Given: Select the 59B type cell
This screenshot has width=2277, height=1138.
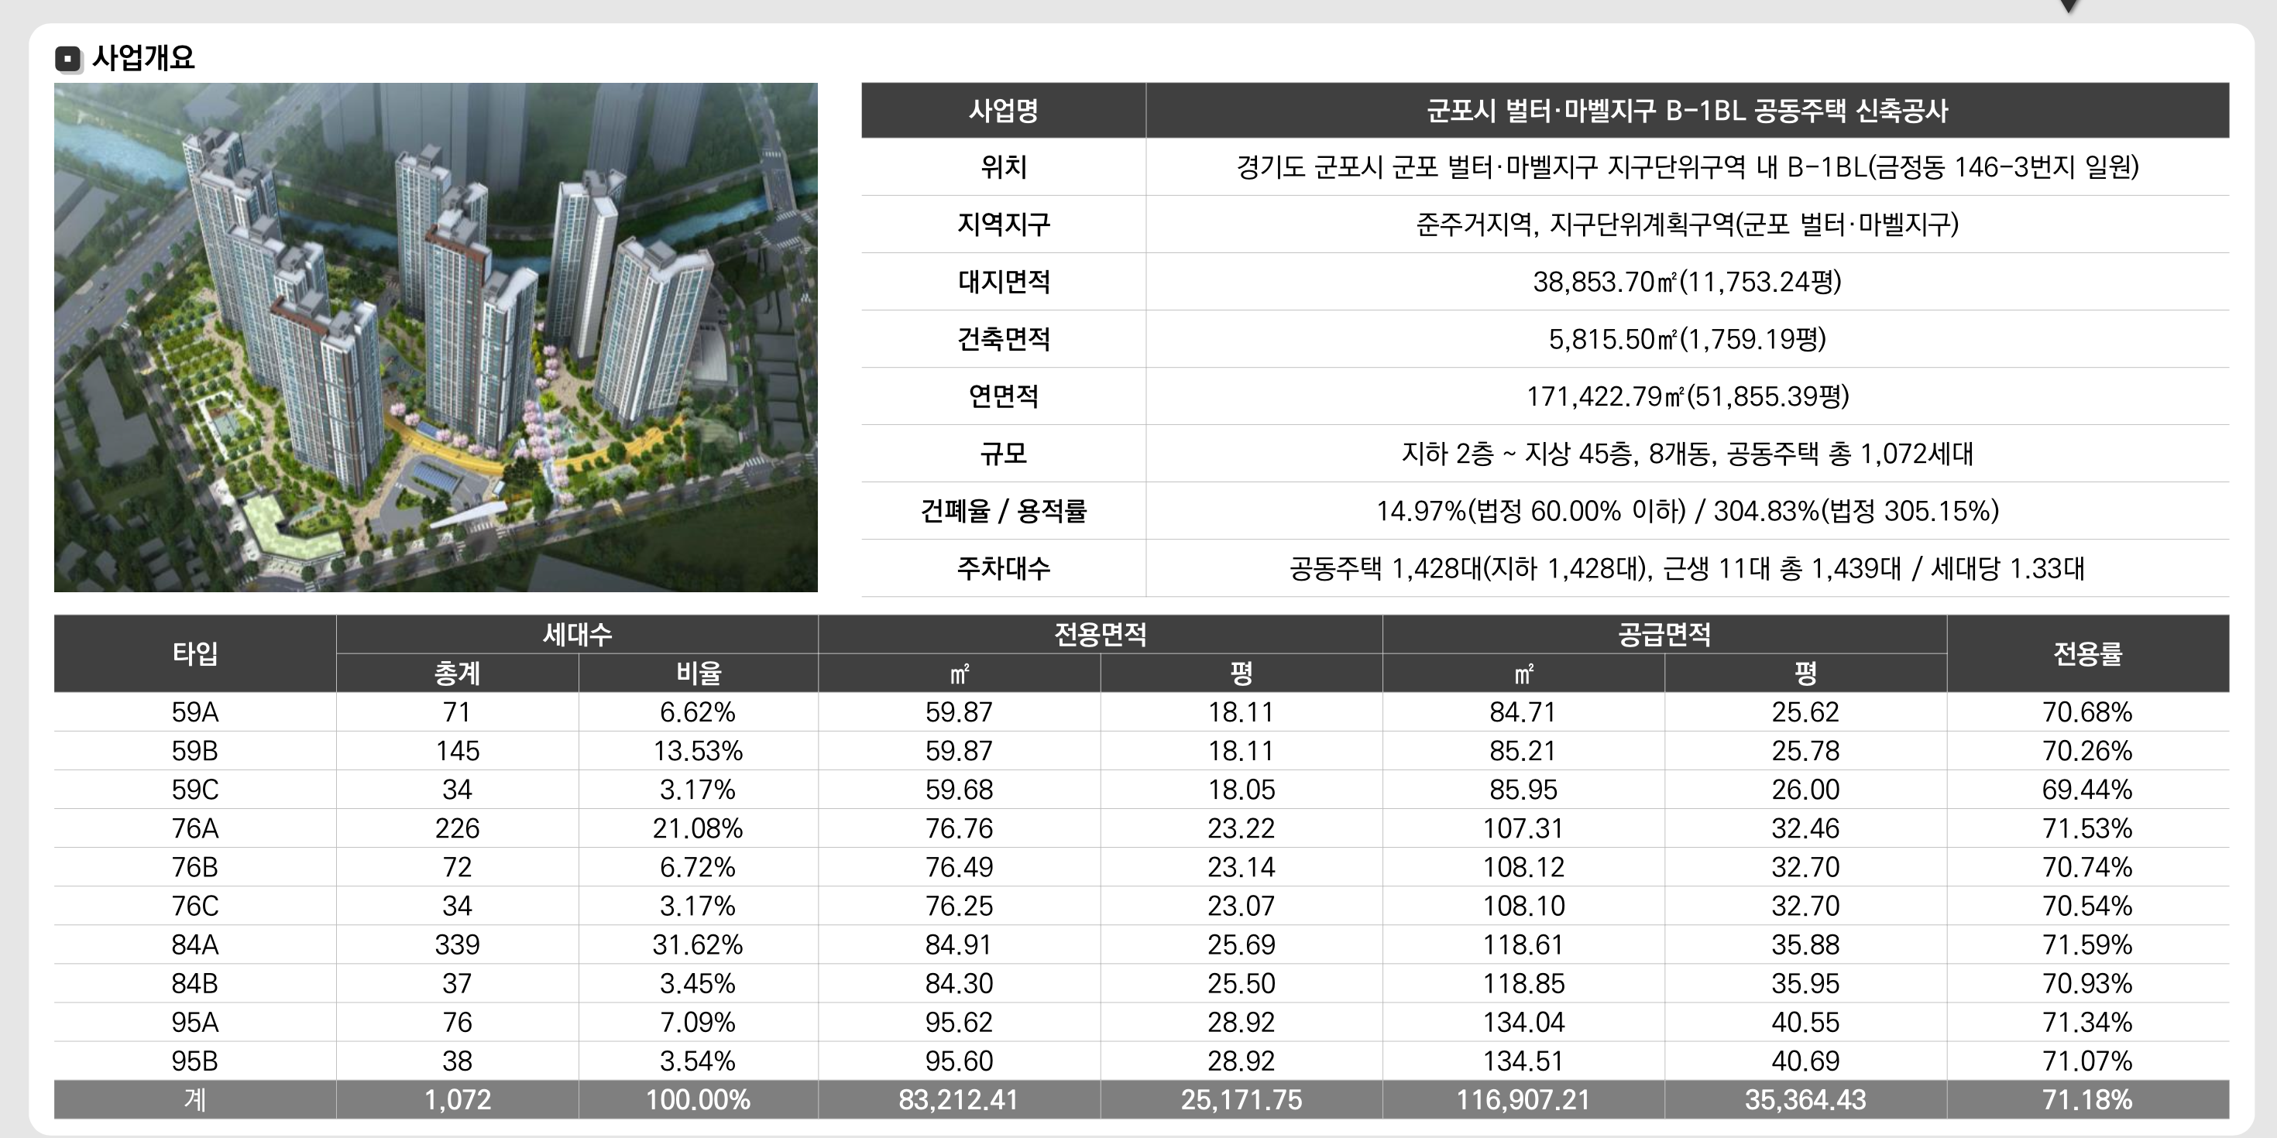Looking at the screenshot, I should (194, 750).
